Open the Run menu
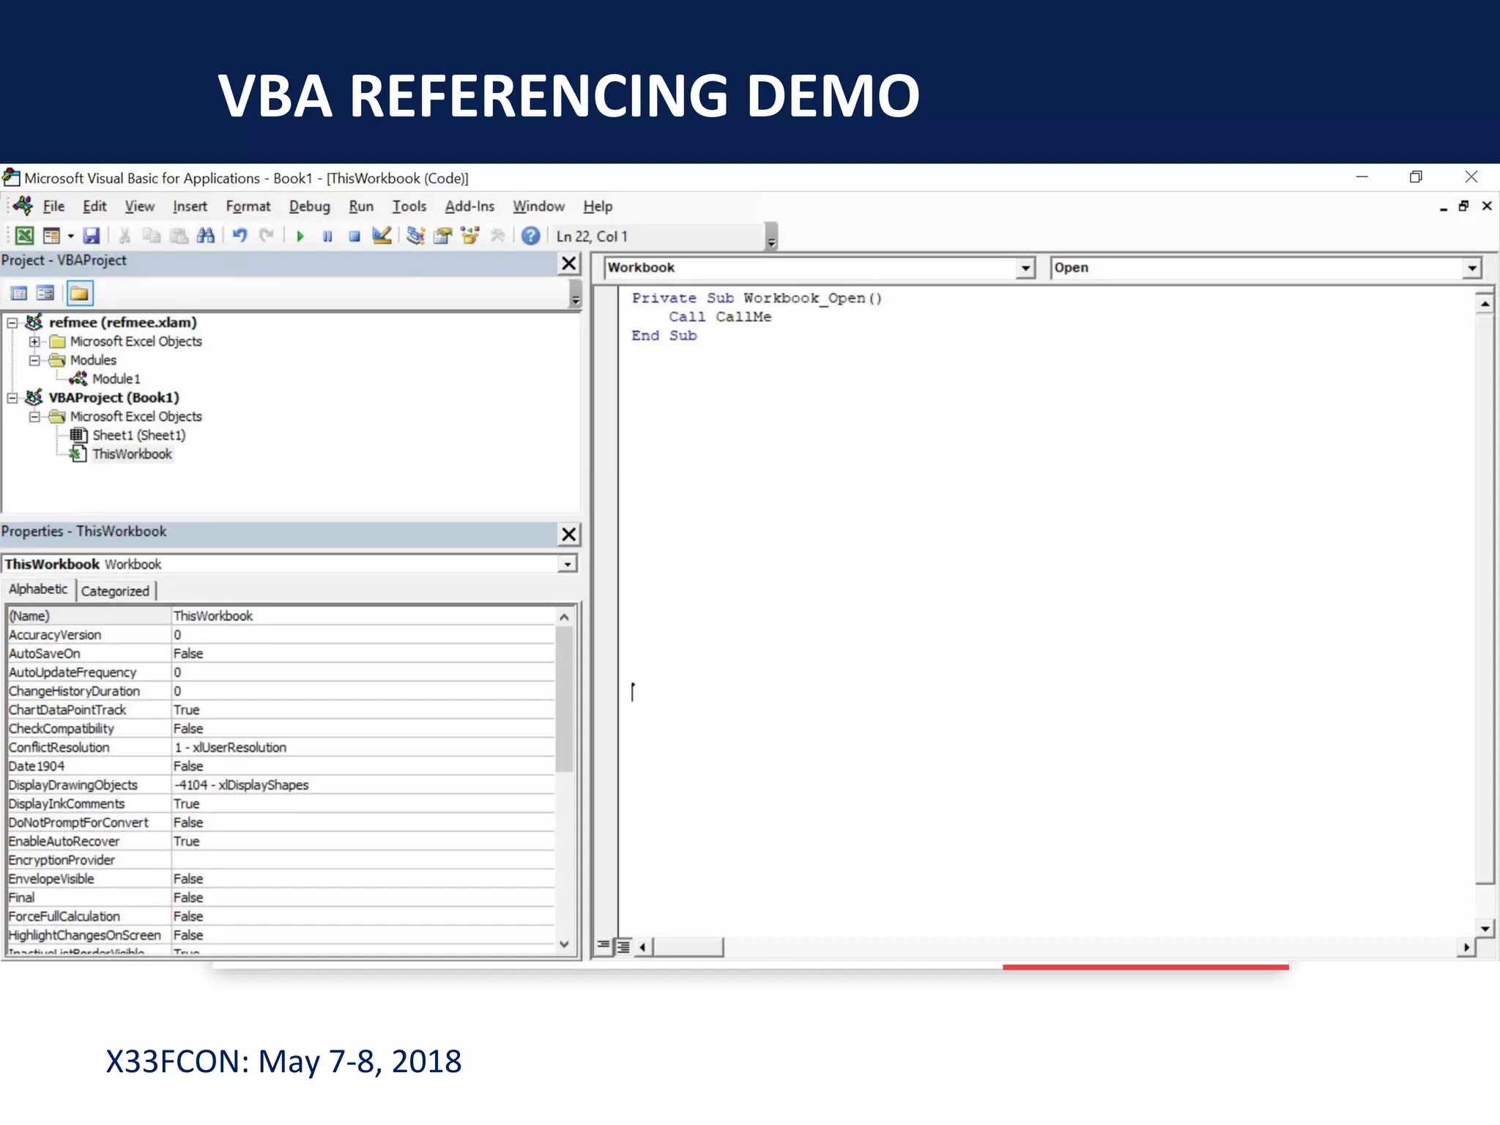 (x=361, y=207)
